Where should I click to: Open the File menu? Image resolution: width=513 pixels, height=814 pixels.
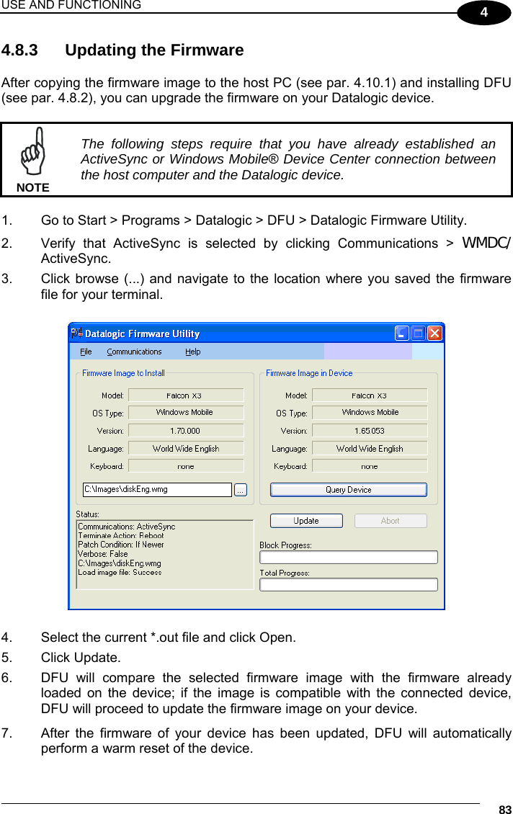(86, 352)
